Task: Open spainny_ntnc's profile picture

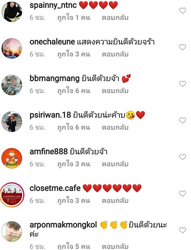Action: [x=12, y=12]
